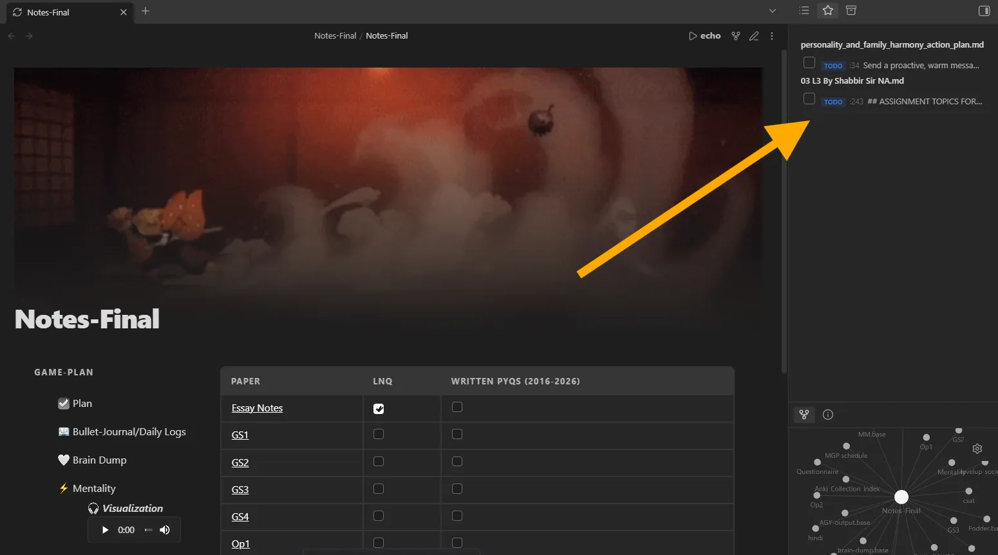Open personality_and_family_harmony_action_plan.md file
Image resolution: width=998 pixels, height=555 pixels.
tap(892, 45)
